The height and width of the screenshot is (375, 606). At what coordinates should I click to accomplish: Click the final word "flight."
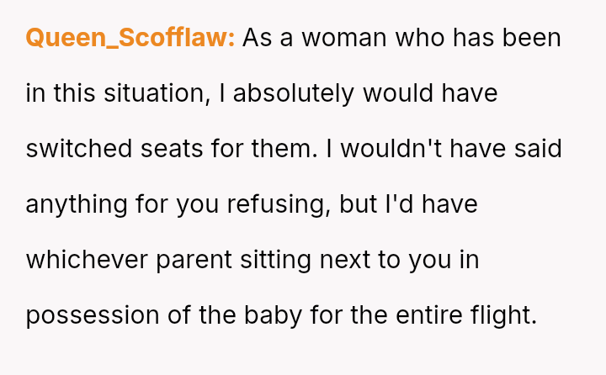[504, 315]
